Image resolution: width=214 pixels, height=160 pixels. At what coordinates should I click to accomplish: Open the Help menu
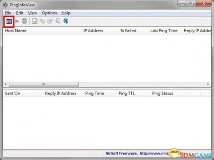[x=66, y=13]
